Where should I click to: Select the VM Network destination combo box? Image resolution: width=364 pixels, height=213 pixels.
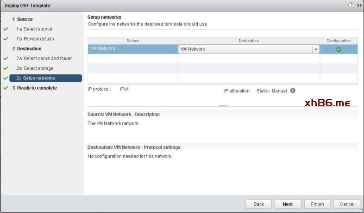point(245,49)
